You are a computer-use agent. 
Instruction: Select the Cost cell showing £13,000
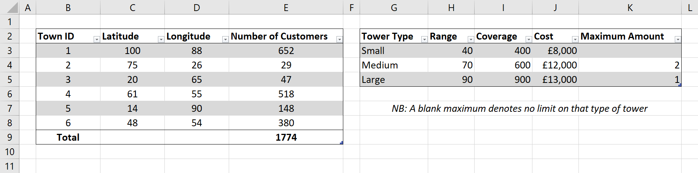coord(555,79)
